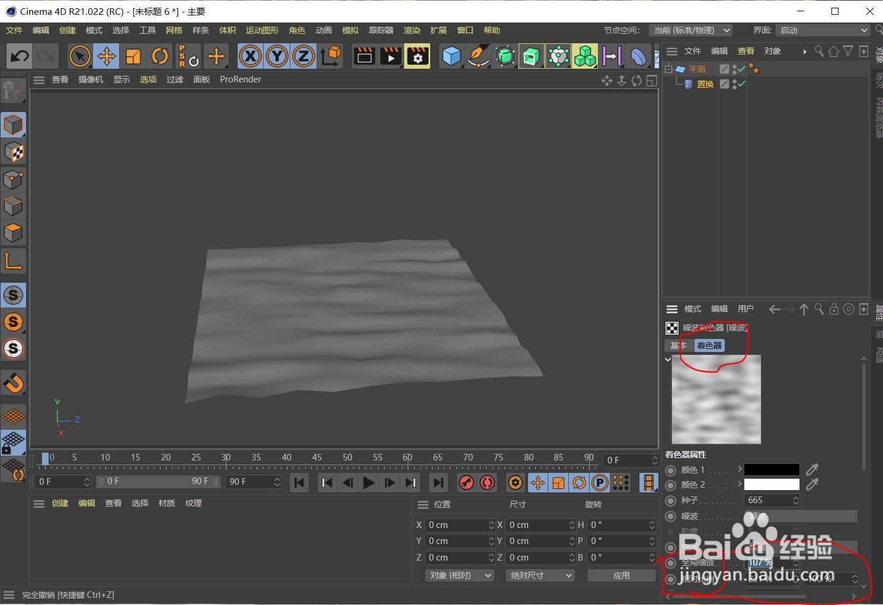The width and height of the screenshot is (883, 605).
Task: Switch to the 着色器 tab
Action: 709,345
